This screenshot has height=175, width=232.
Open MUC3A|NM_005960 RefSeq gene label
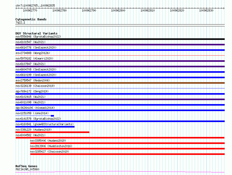coord(27,169)
